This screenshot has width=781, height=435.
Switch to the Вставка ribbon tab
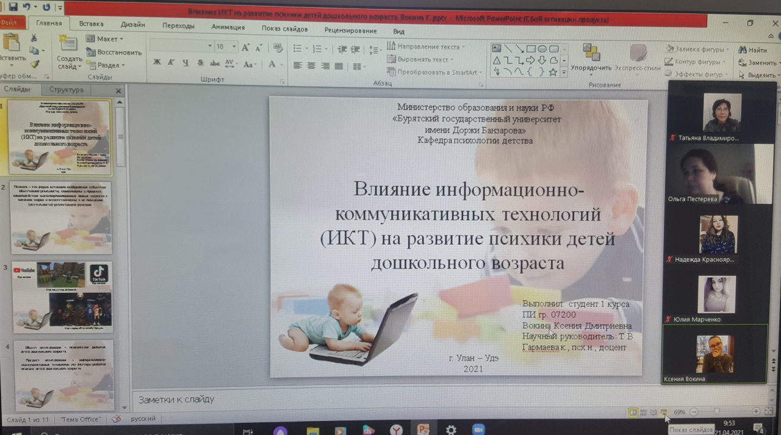click(x=91, y=24)
